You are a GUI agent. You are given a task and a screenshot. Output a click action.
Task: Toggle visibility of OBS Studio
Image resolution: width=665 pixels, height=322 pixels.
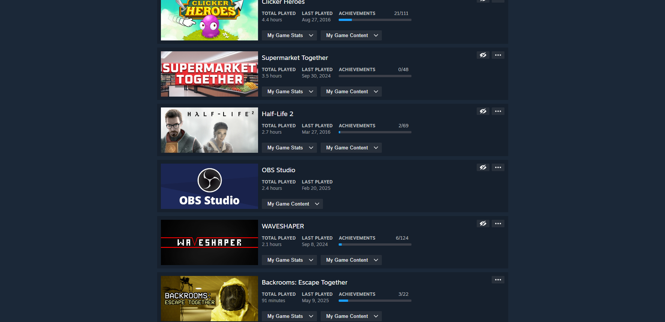[x=483, y=167]
